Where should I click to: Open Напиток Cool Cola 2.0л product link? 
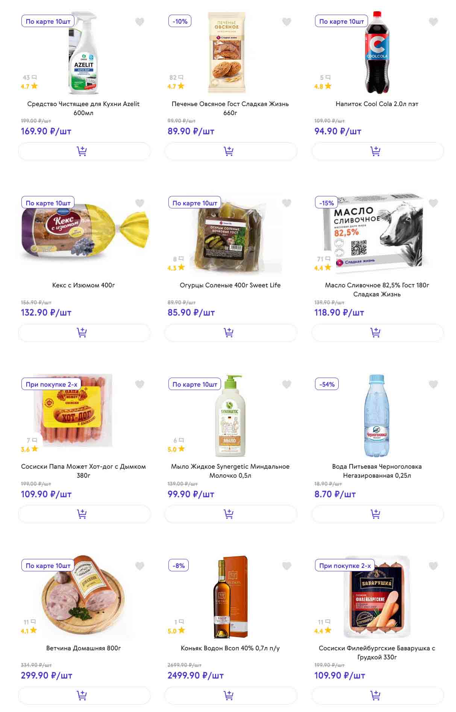click(x=377, y=104)
